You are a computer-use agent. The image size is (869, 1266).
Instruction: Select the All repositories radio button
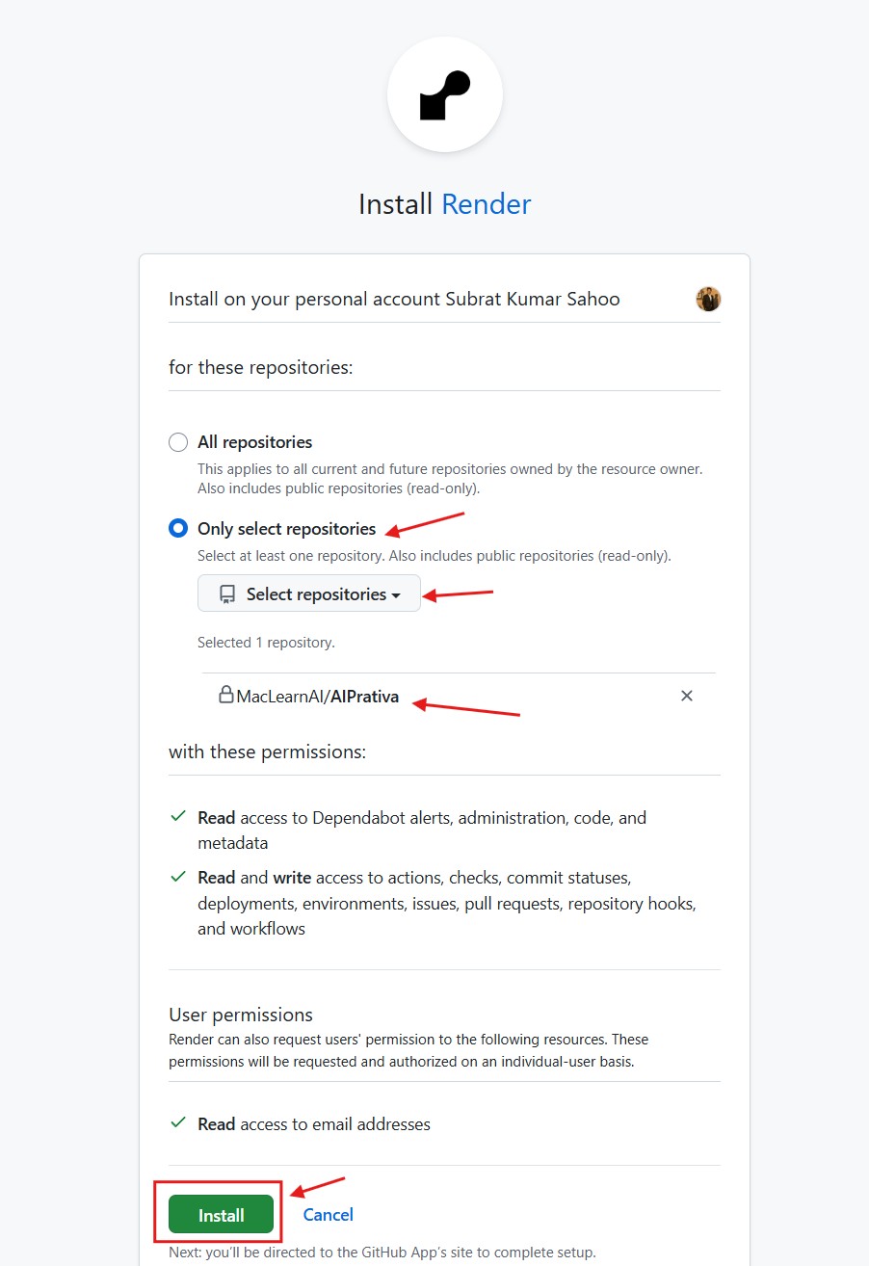[x=178, y=442]
